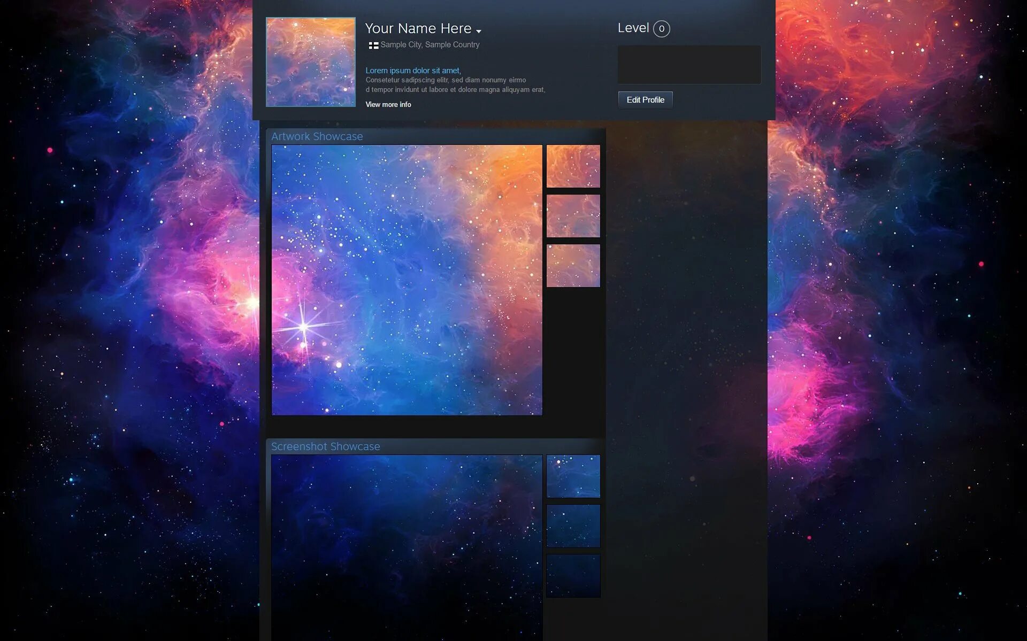
Task: Select the bottom artwork showcase thumbnail
Action: tap(573, 266)
